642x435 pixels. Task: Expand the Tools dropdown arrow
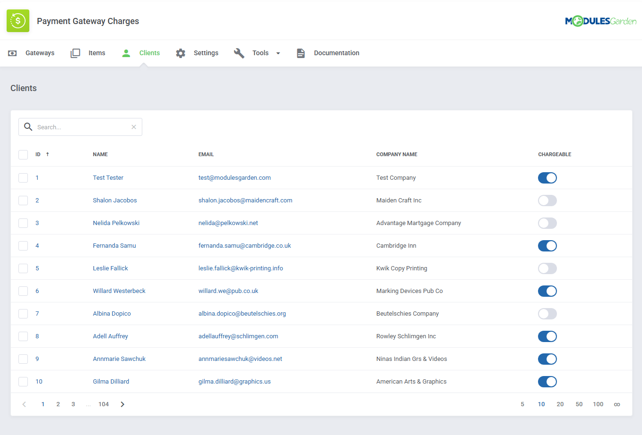(278, 54)
